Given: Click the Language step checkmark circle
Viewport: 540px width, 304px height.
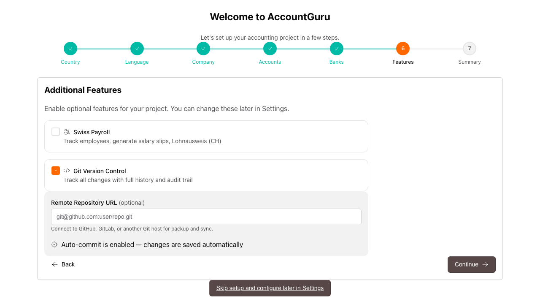Looking at the screenshot, I should coord(137,49).
